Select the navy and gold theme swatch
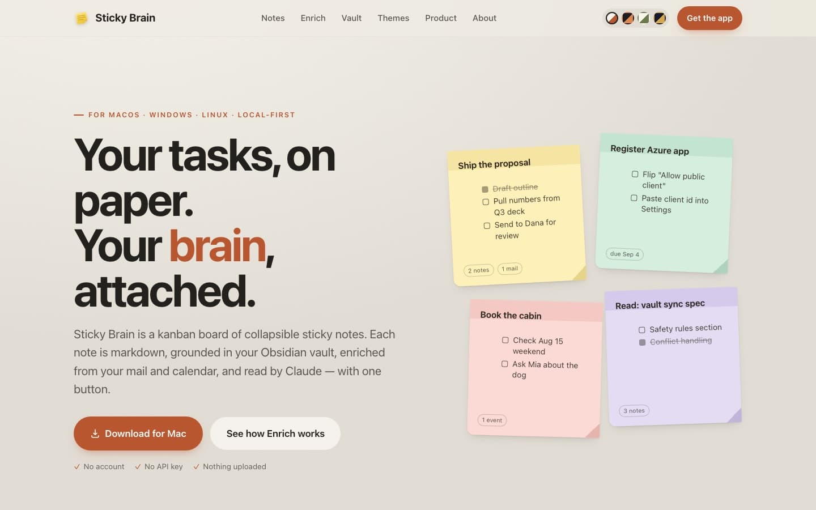The height and width of the screenshot is (510, 816). coord(660,18)
